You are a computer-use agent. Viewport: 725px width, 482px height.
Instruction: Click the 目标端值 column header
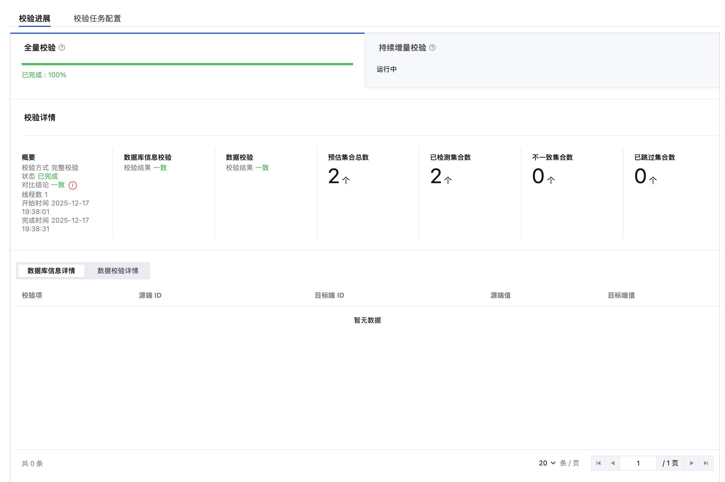point(621,295)
